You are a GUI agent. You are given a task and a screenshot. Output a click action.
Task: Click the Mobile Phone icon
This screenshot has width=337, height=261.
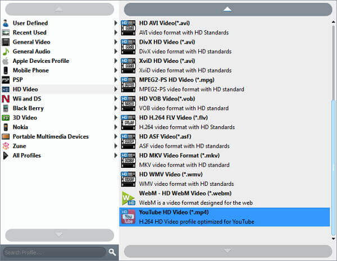(6, 70)
